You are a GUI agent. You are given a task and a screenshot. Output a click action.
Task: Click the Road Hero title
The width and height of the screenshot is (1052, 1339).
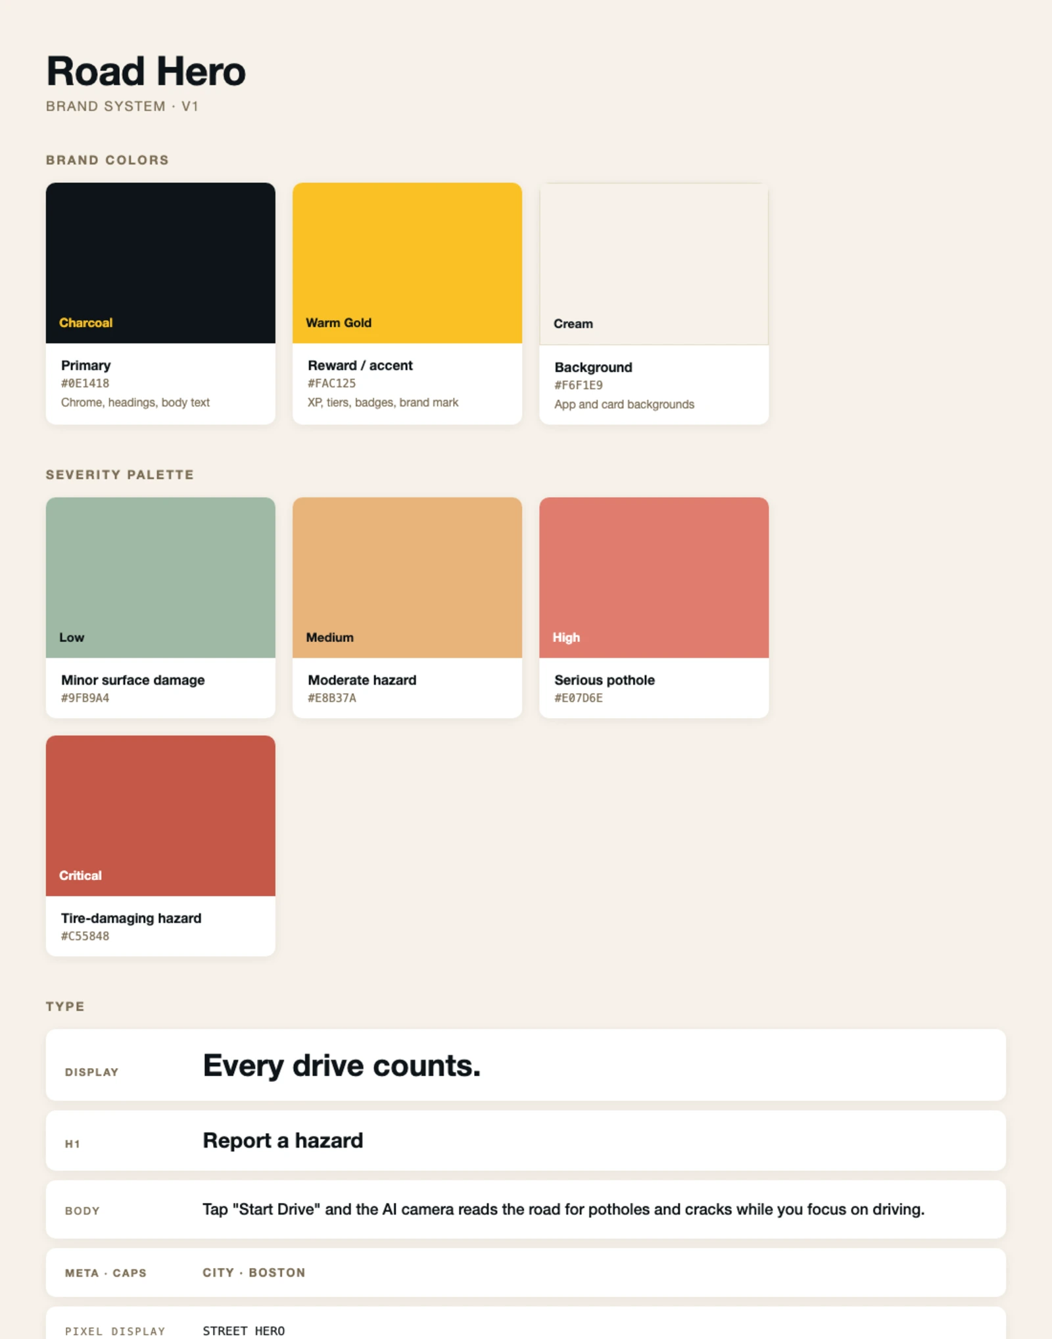pyautogui.click(x=146, y=71)
